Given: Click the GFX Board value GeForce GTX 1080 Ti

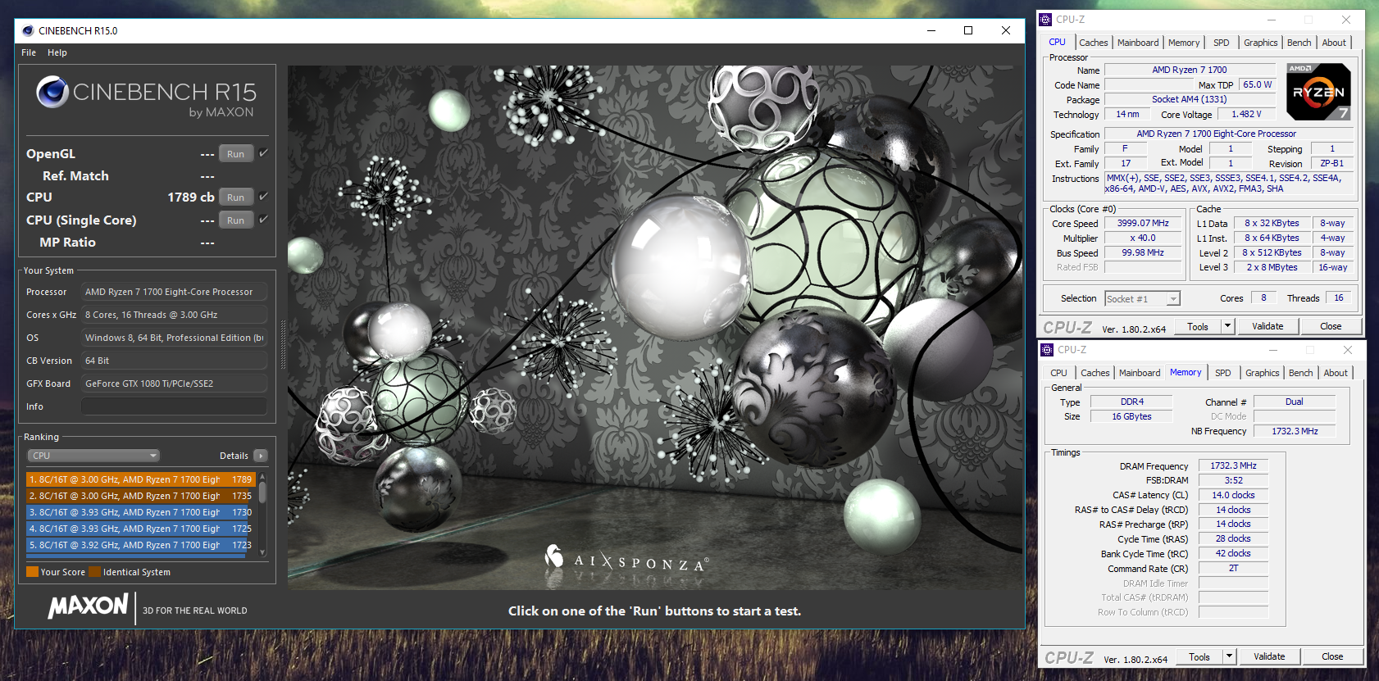Looking at the screenshot, I should tap(174, 384).
